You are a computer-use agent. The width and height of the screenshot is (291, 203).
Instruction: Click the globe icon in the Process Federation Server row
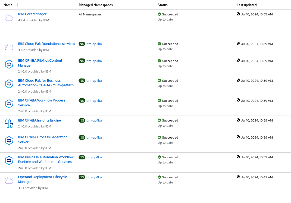(238, 137)
